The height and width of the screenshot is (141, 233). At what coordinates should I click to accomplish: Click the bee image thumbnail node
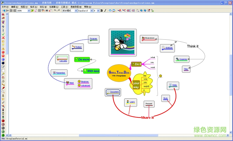(x=123, y=42)
